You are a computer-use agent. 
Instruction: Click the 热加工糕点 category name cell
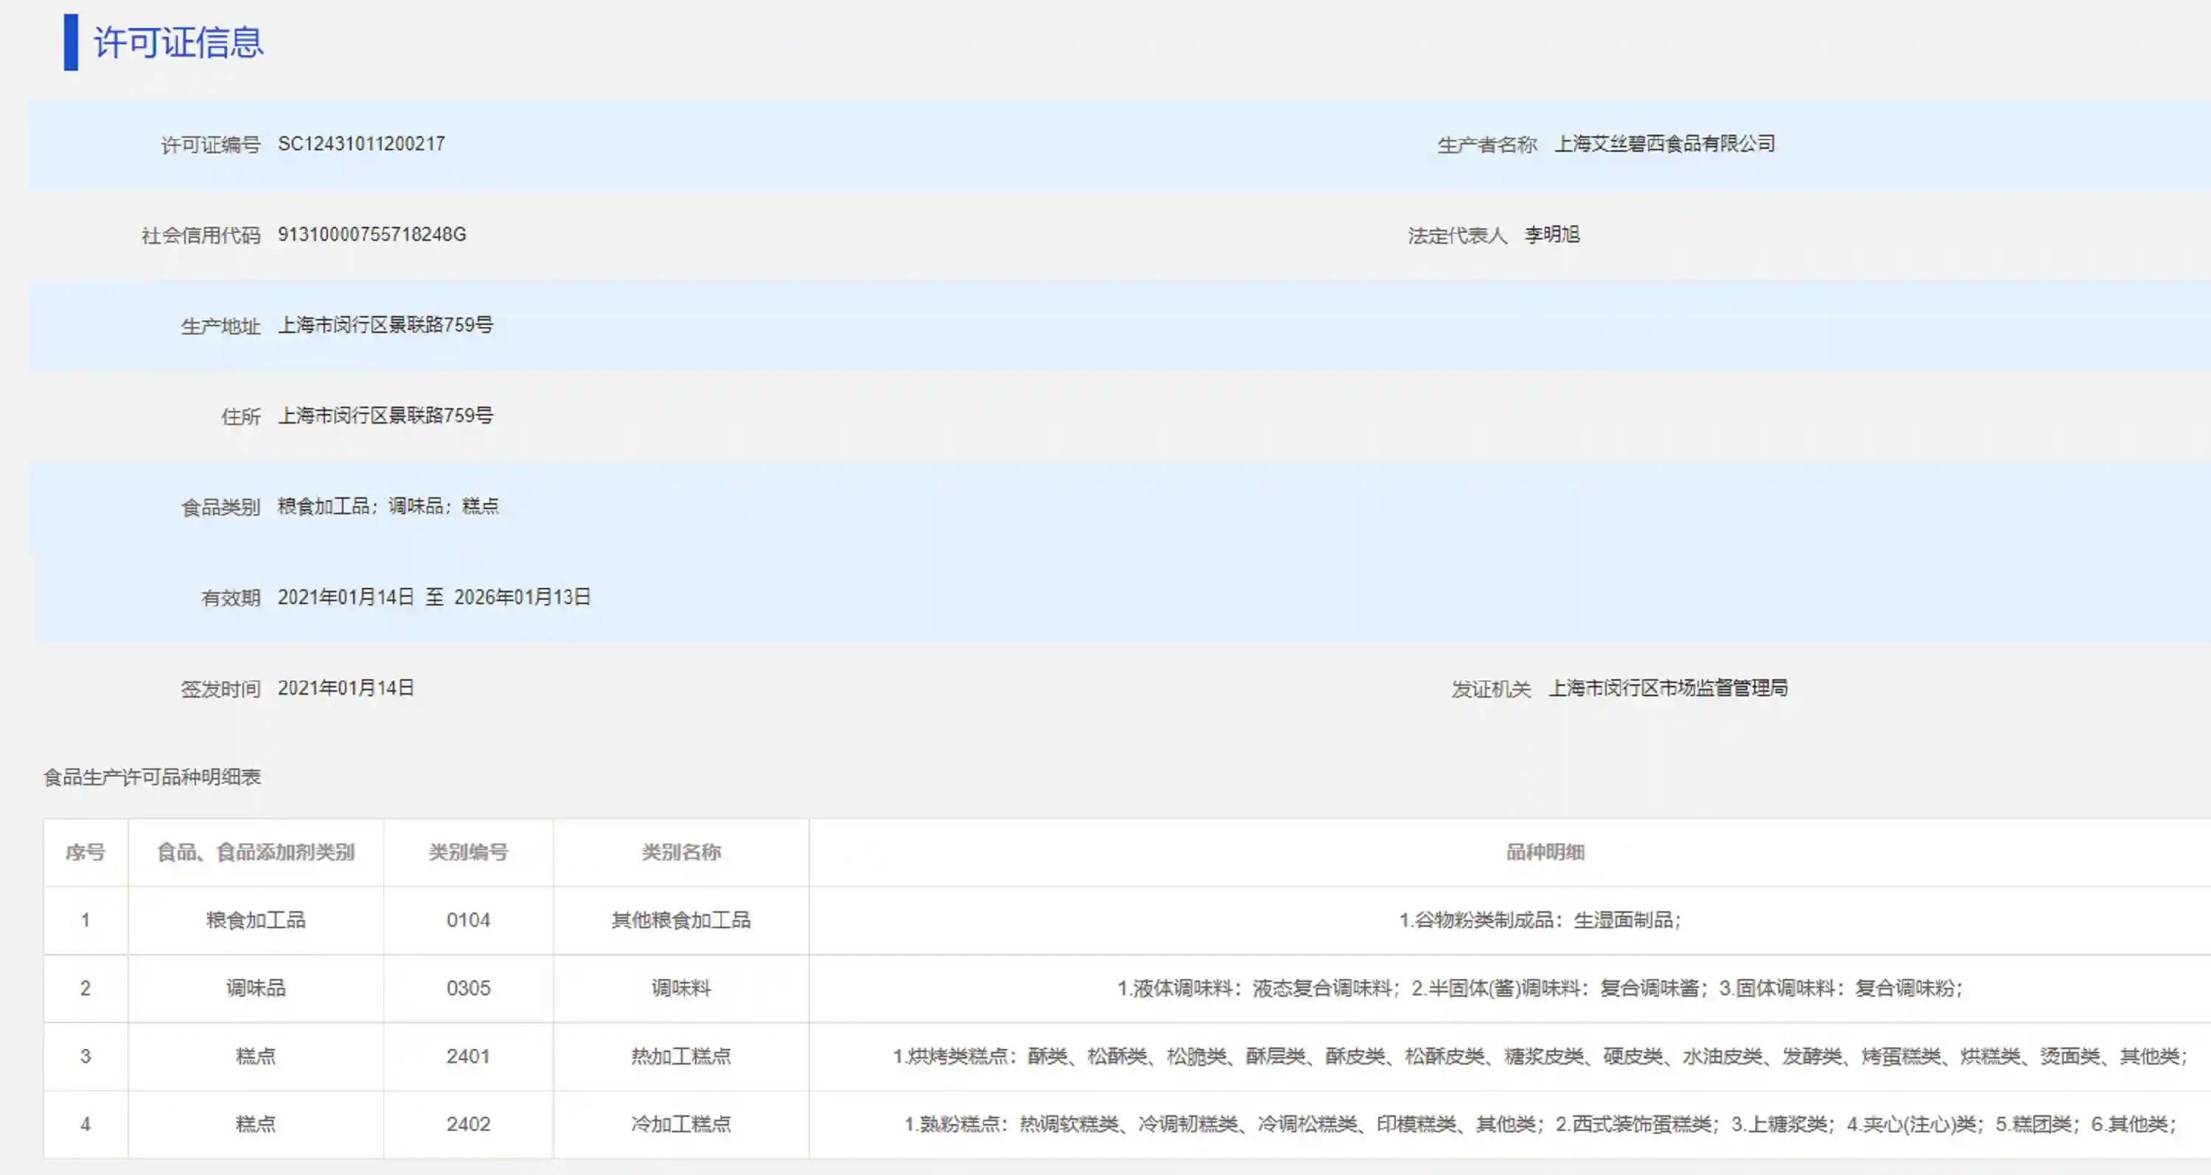681,1056
